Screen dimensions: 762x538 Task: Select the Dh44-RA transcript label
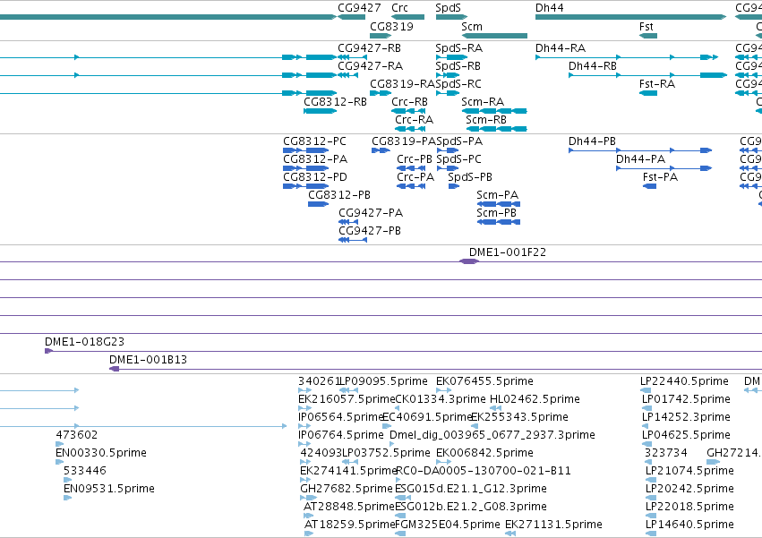[x=561, y=48]
